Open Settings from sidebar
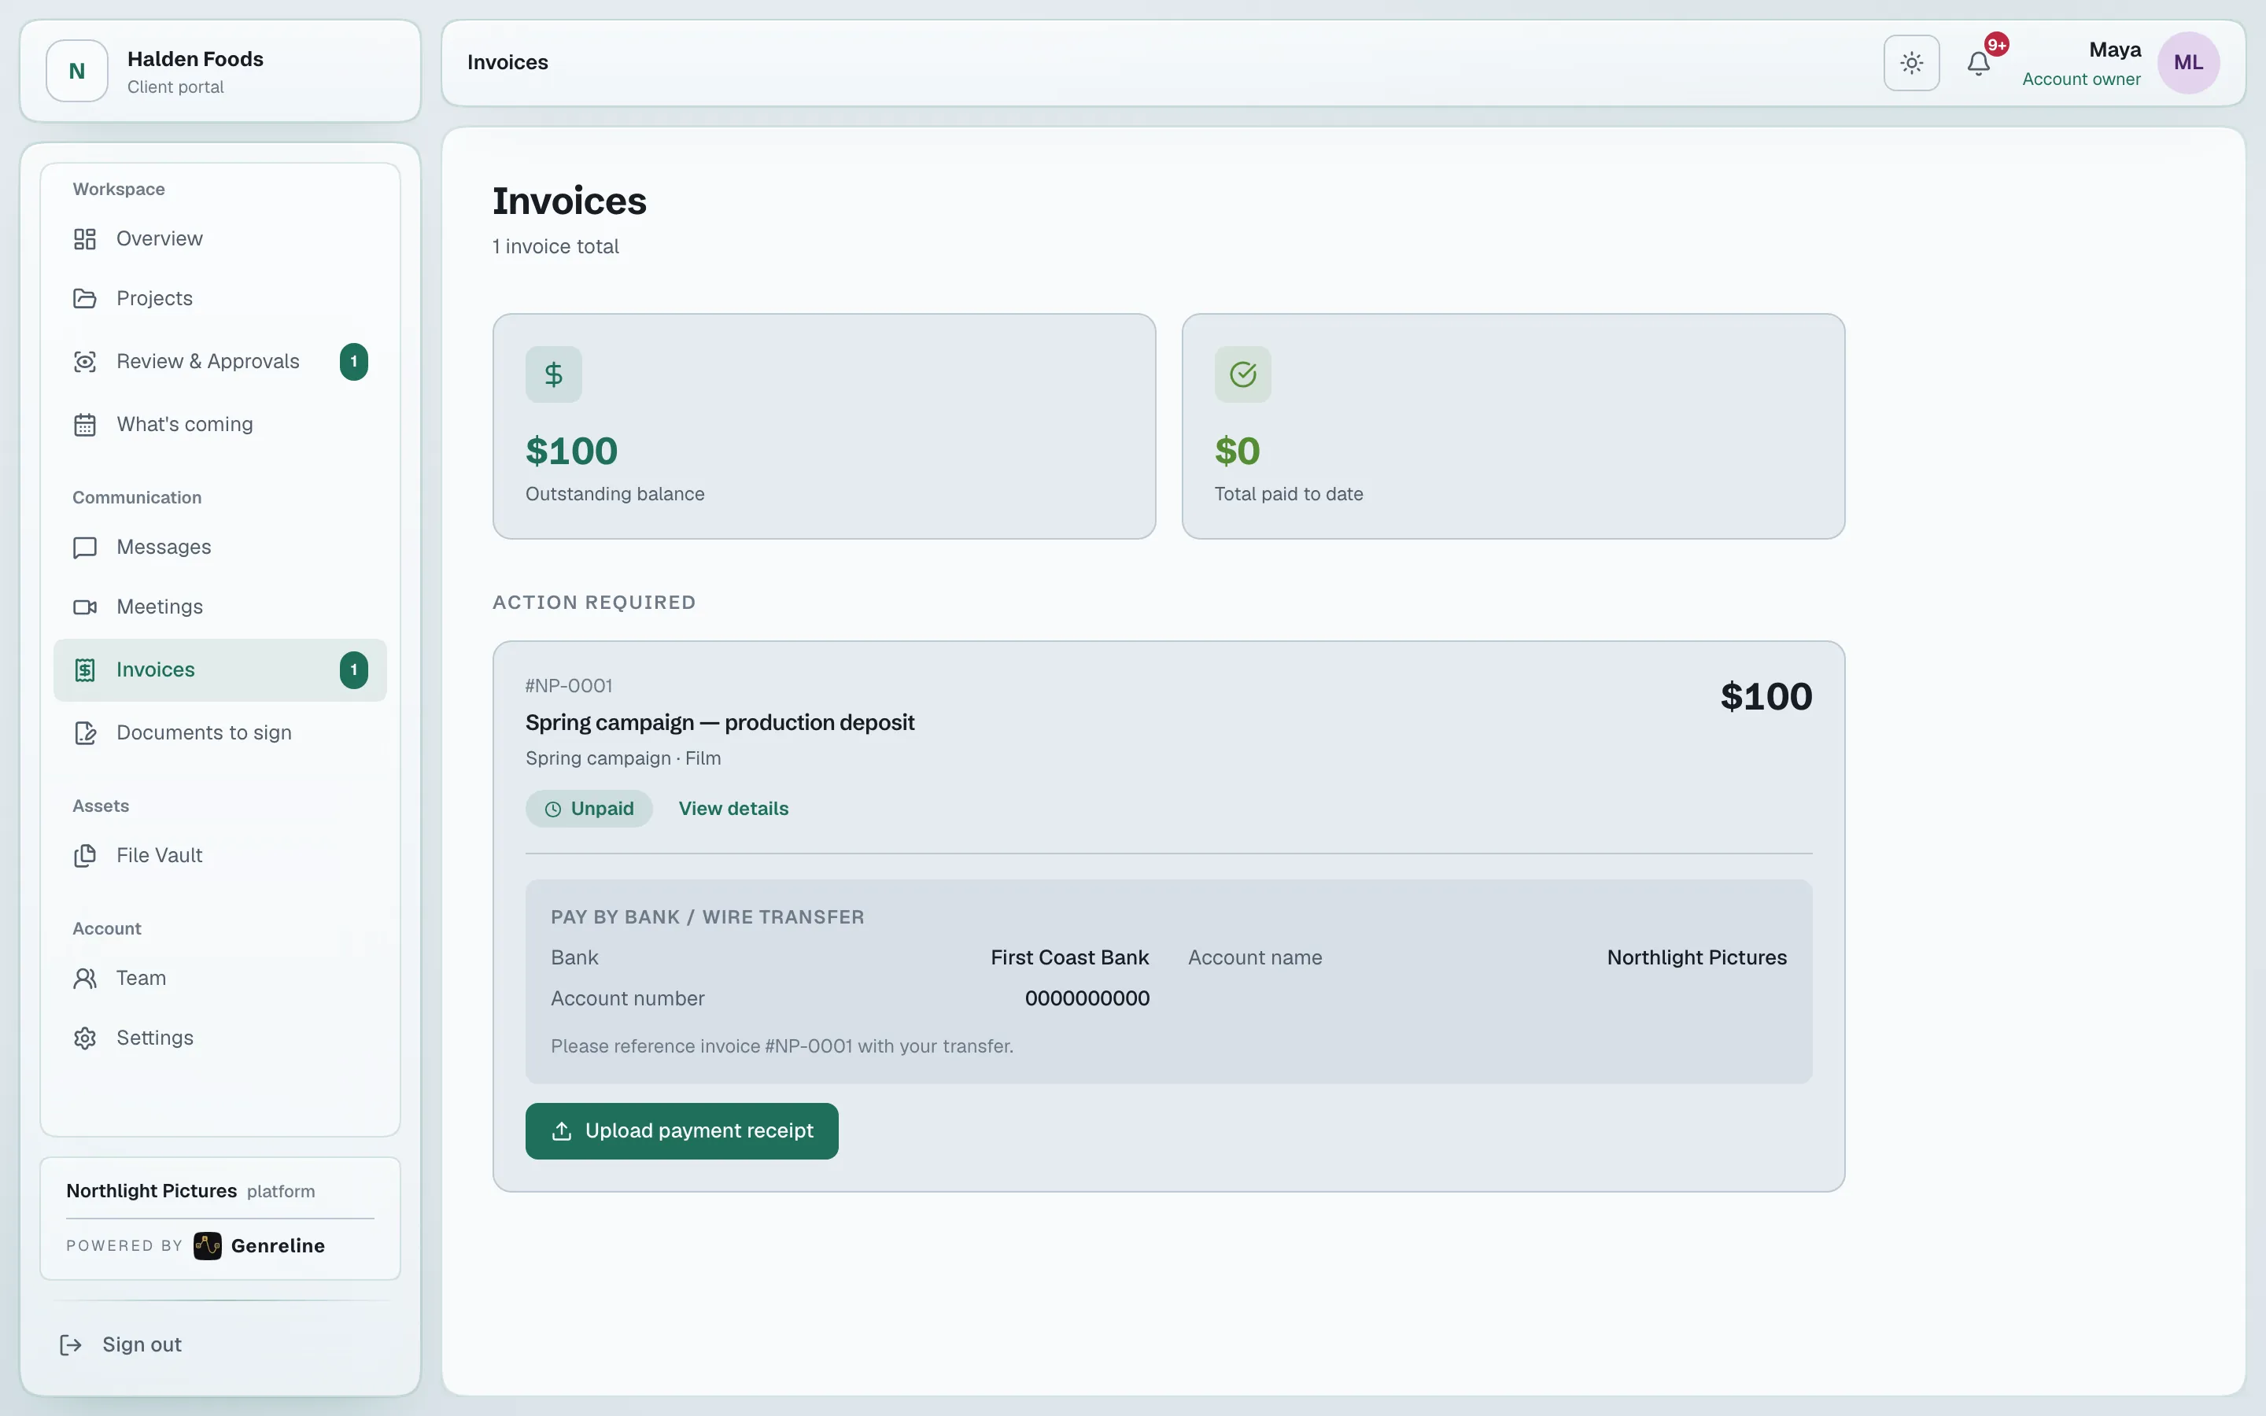Screen dimensions: 2266x1416 (x=220, y=1038)
